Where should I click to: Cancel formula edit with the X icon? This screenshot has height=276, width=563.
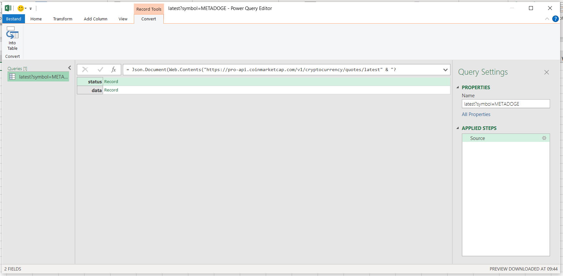click(x=85, y=69)
